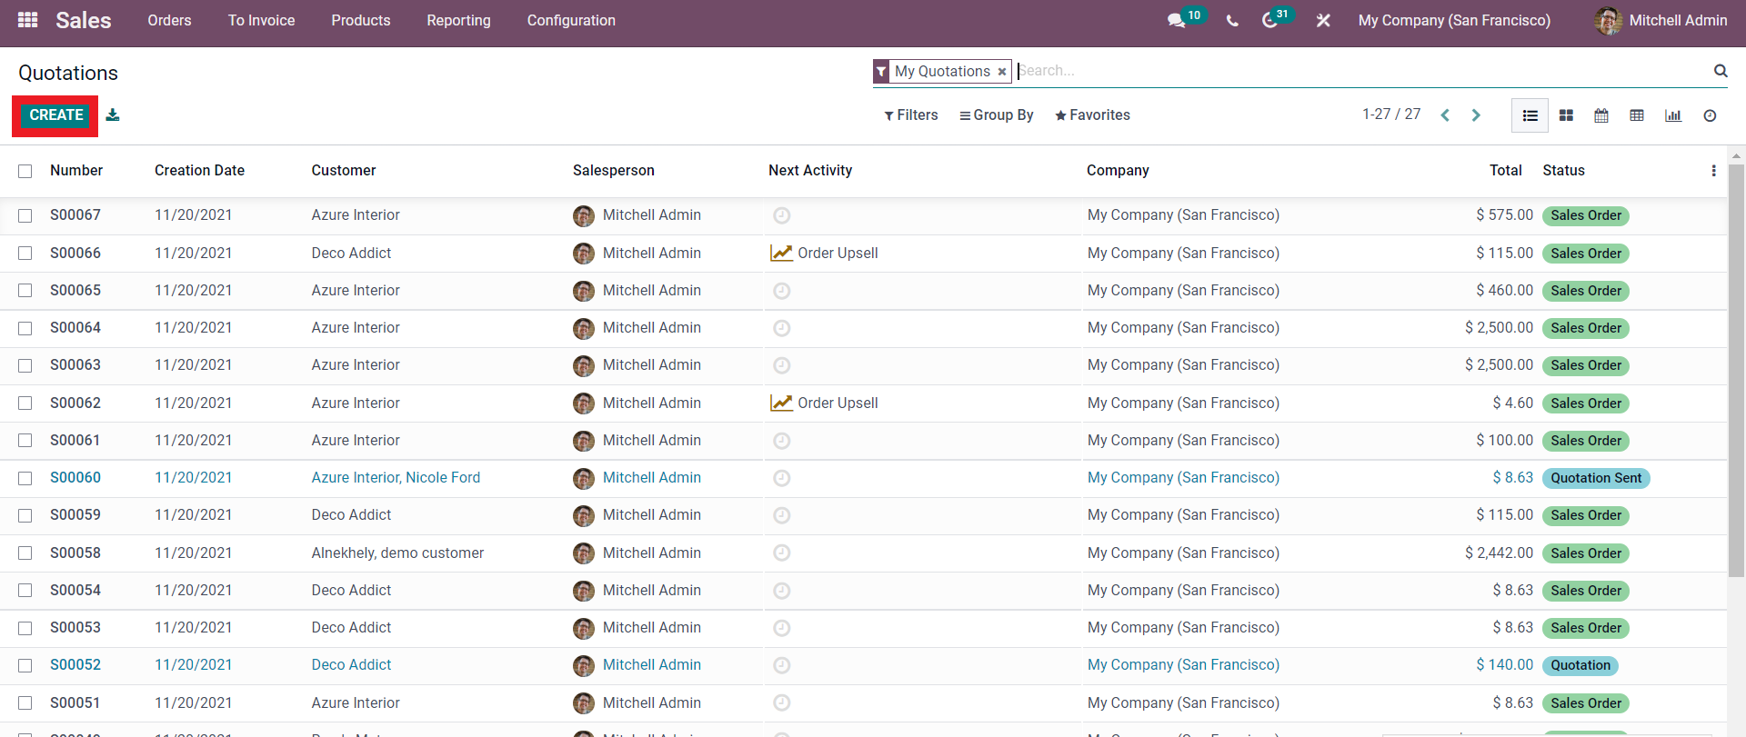Screen dimensions: 1746x737
Task: Click the activity clock icon for S00065
Action: (x=781, y=291)
